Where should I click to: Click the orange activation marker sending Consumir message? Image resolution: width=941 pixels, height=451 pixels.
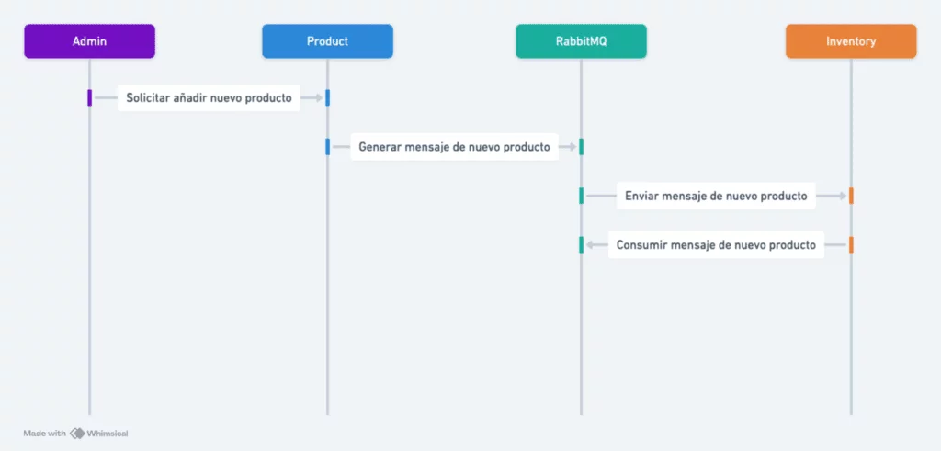pyautogui.click(x=851, y=245)
